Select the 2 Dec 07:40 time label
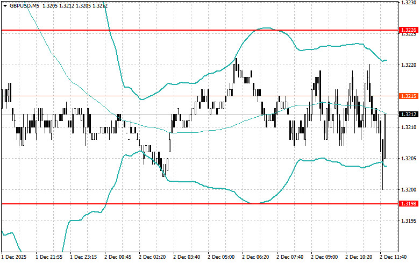The width and height of the screenshot is (420, 263). coord(290,257)
